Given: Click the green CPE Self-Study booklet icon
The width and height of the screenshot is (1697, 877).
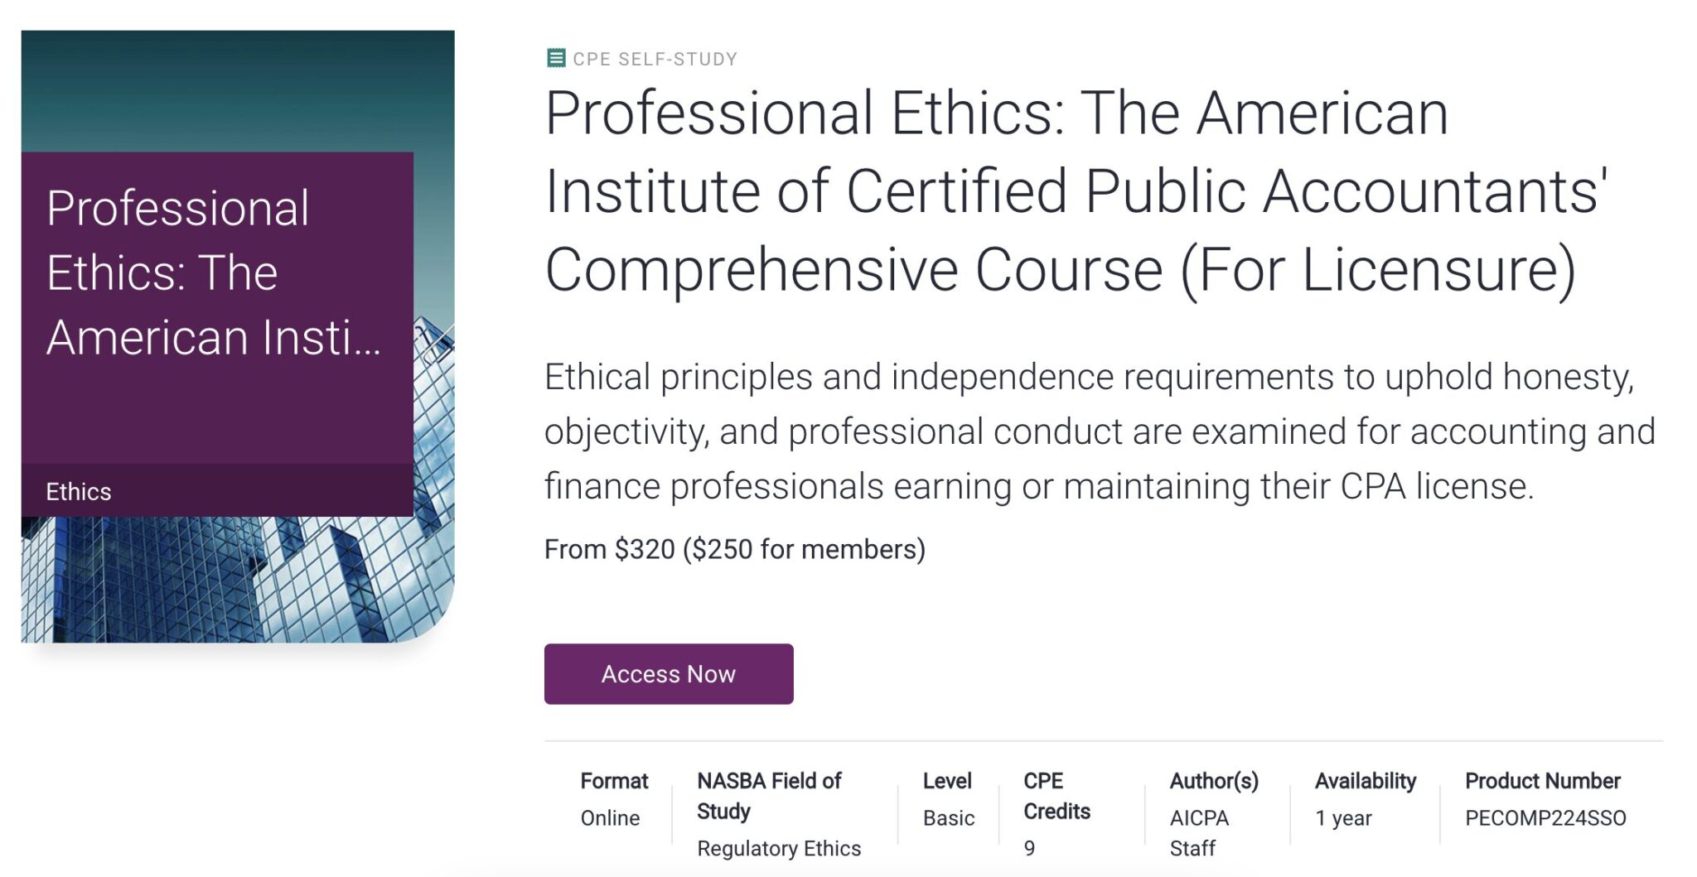Looking at the screenshot, I should pyautogui.click(x=557, y=58).
